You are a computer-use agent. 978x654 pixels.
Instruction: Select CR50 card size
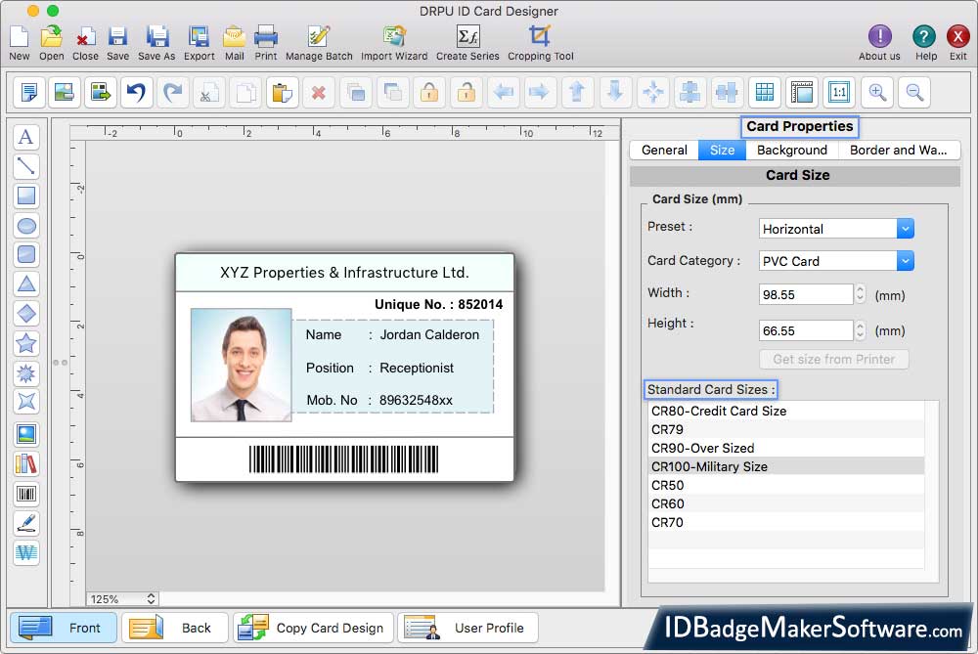tap(786, 485)
